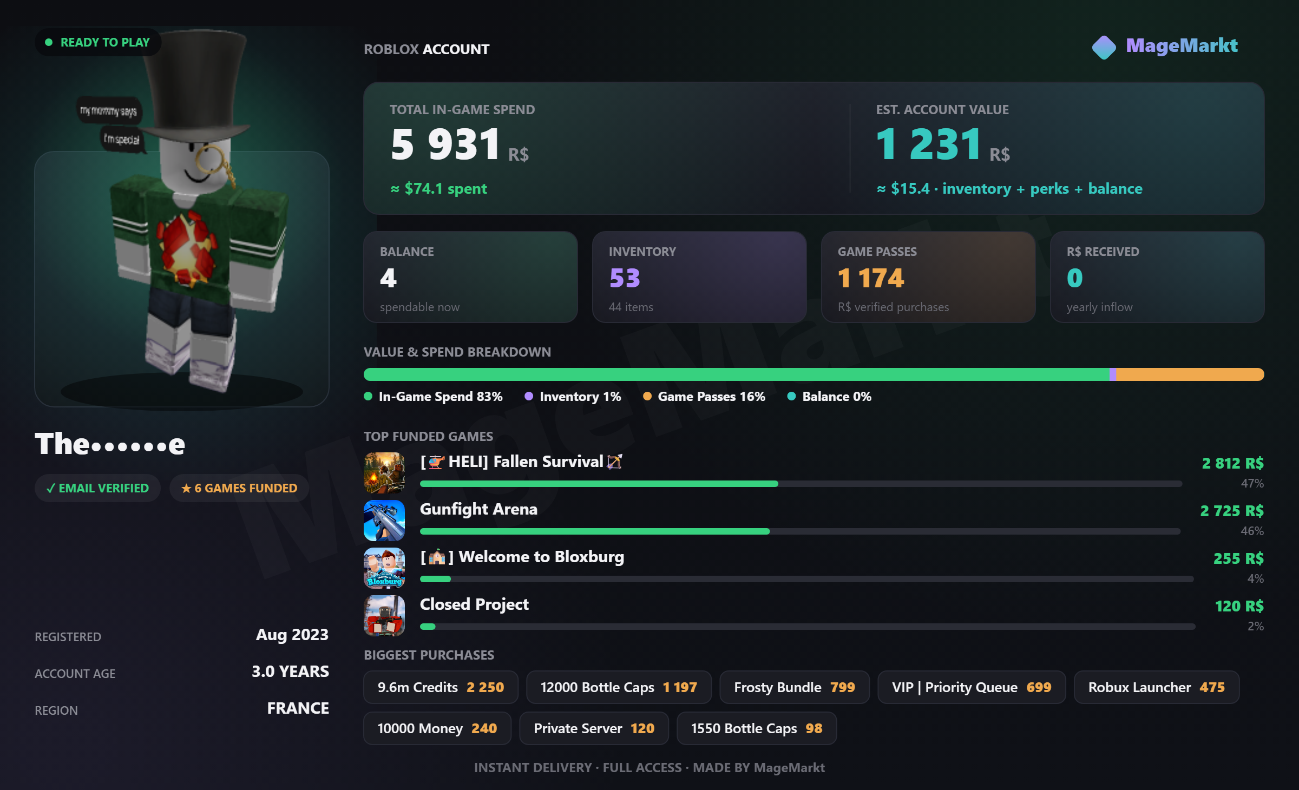This screenshot has width=1299, height=790.
Task: Click the 'BIGGEST PURCHASES' heading
Action: 429,655
